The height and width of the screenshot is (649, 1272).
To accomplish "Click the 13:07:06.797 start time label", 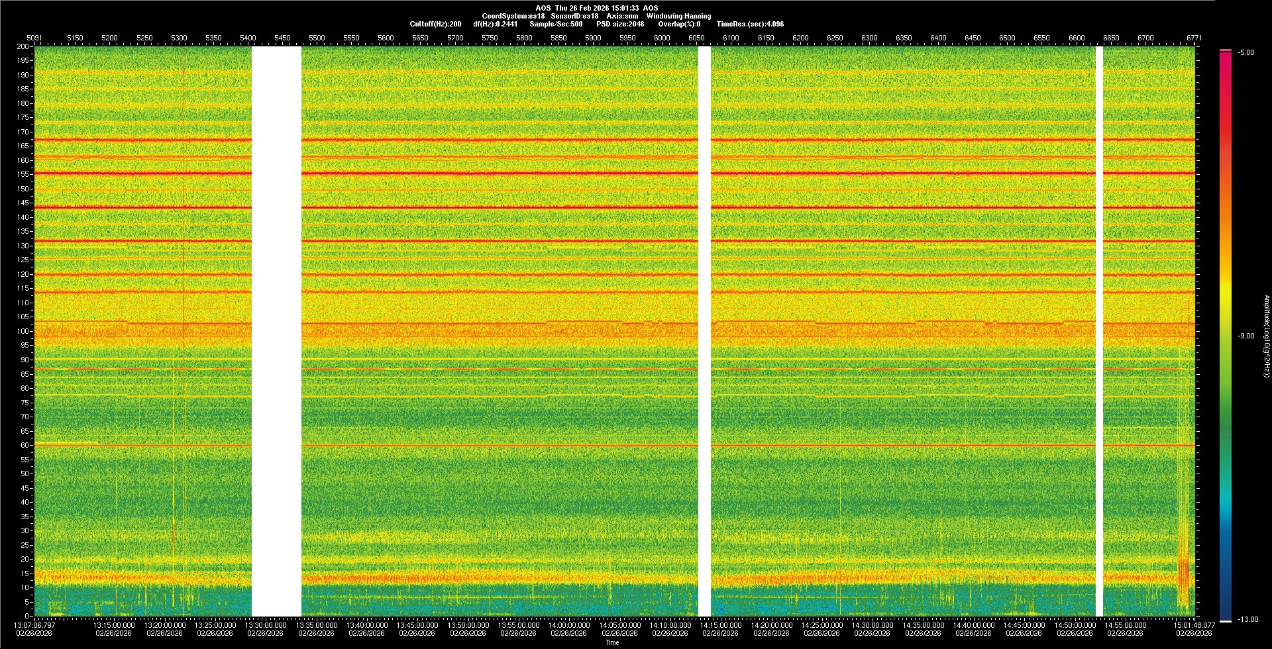I will [x=34, y=625].
